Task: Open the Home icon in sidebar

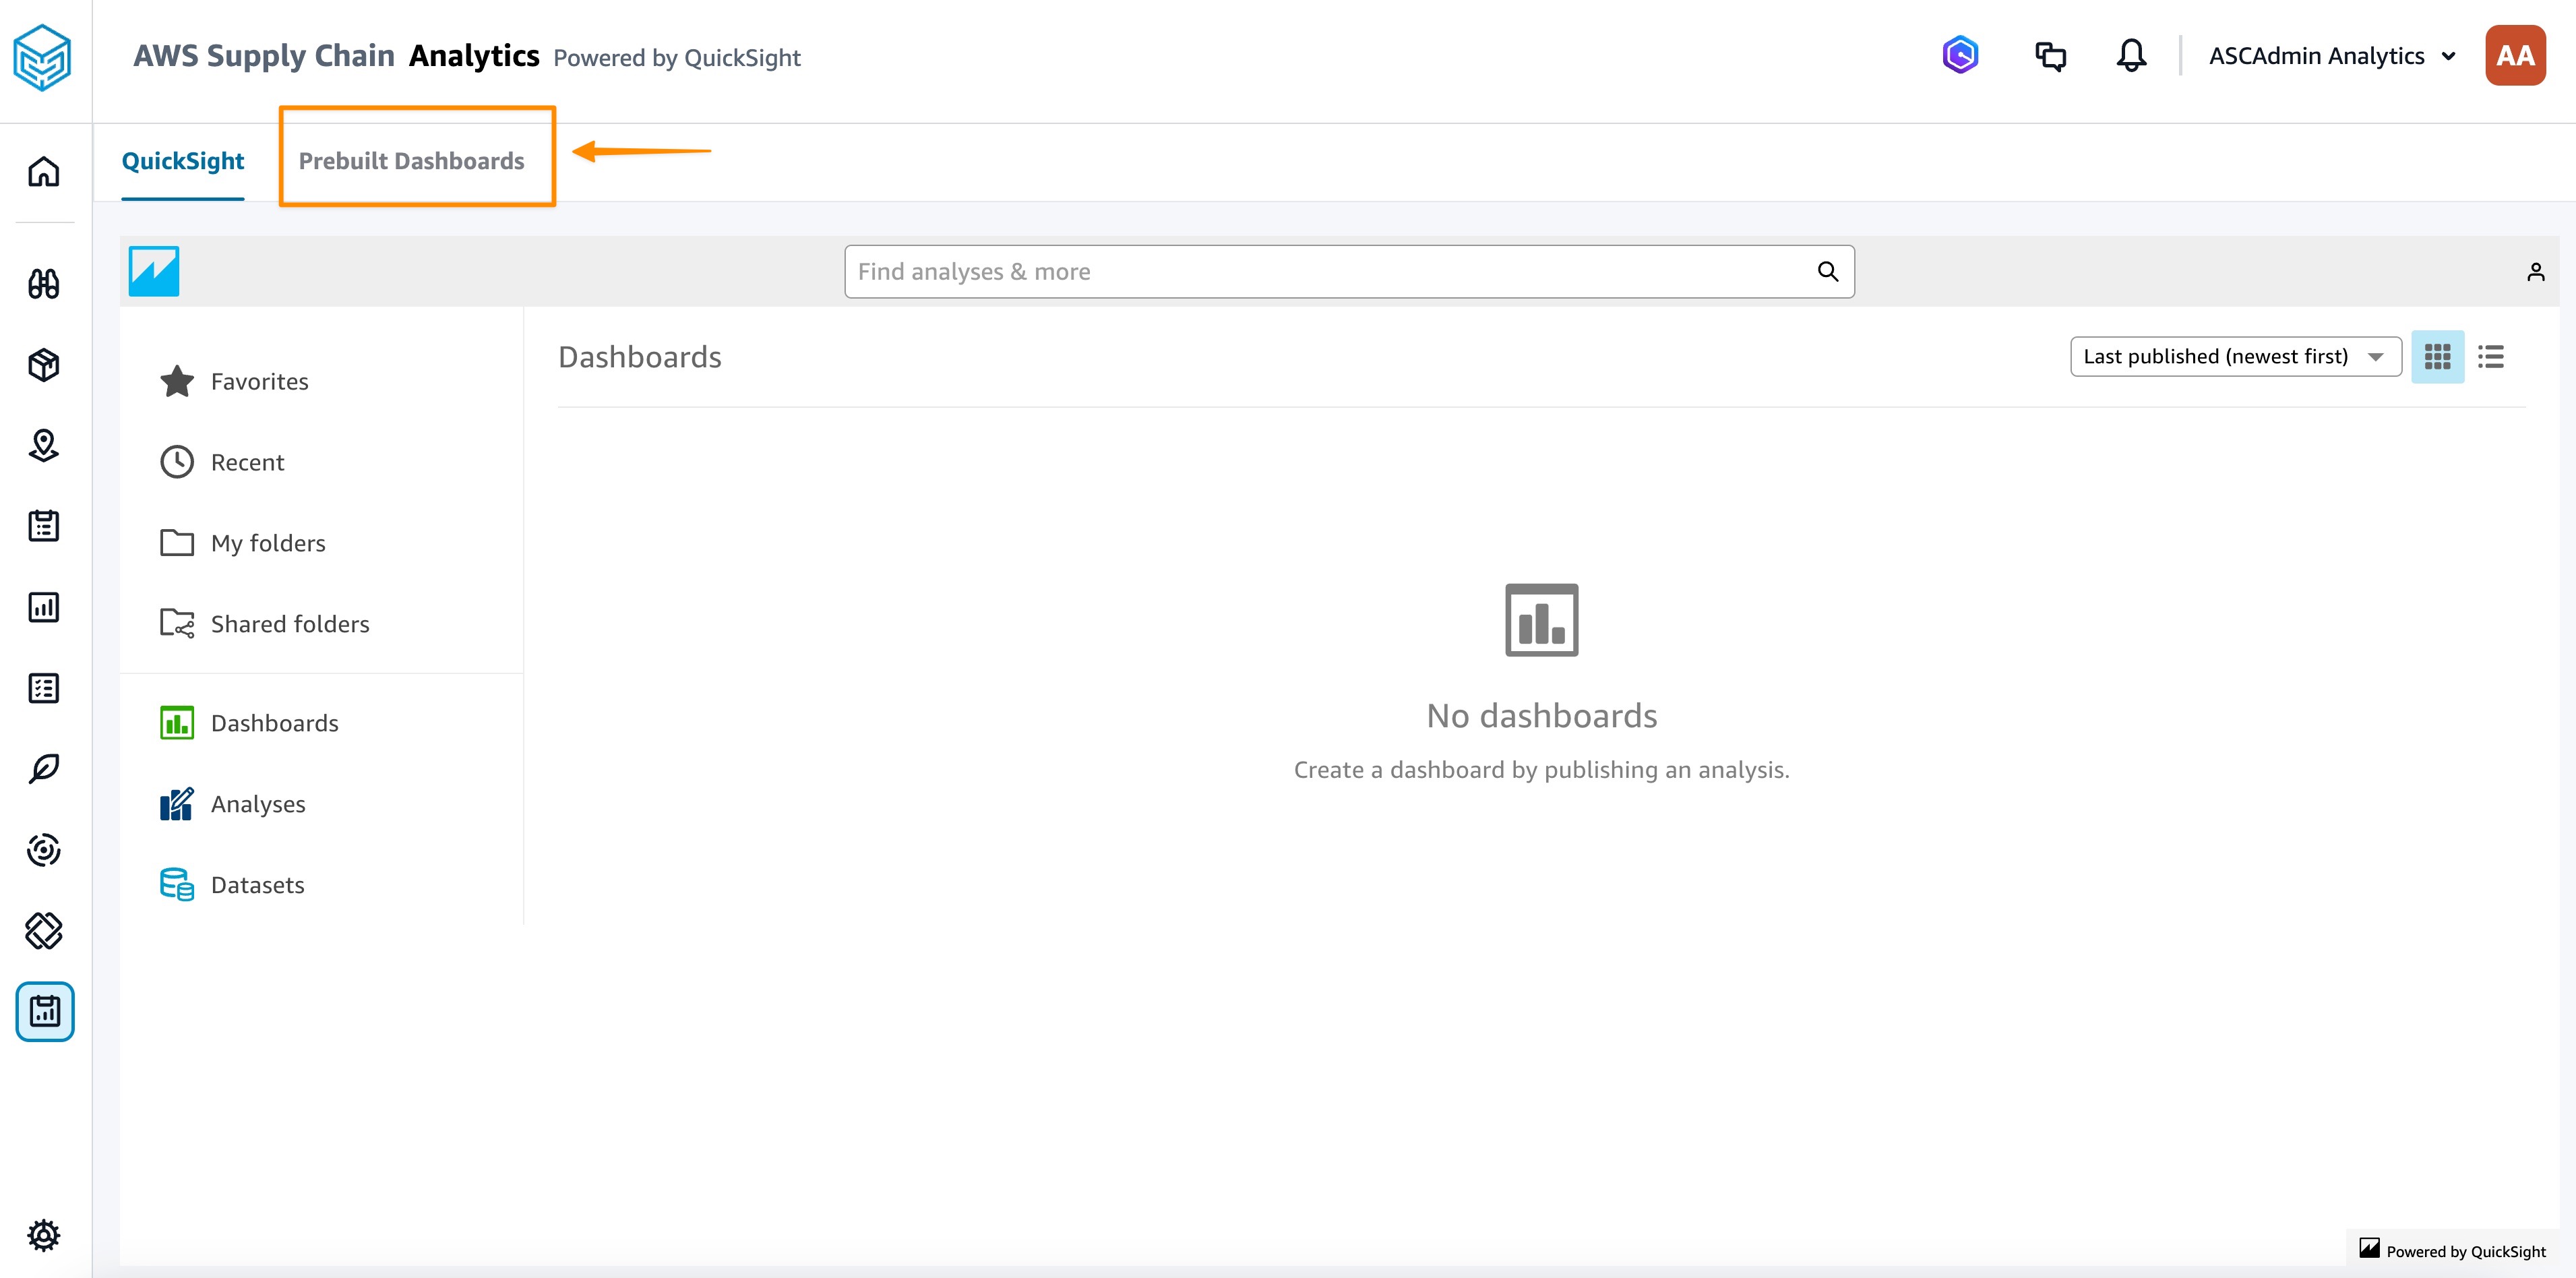Action: click(44, 172)
